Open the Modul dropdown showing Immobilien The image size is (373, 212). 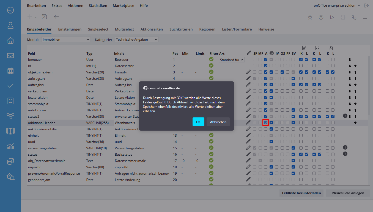(66, 40)
